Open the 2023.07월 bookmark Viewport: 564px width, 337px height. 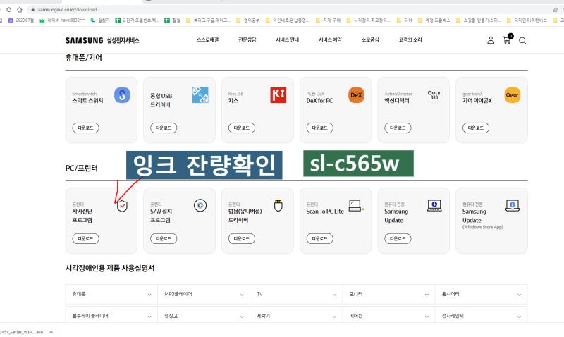[21, 20]
